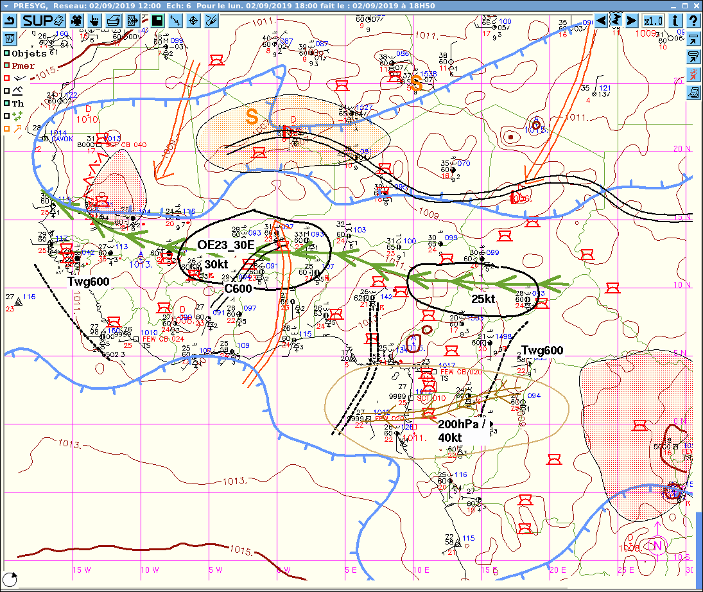Click the 30kt speed label
Screen dimensions: 703x592
point(216,264)
